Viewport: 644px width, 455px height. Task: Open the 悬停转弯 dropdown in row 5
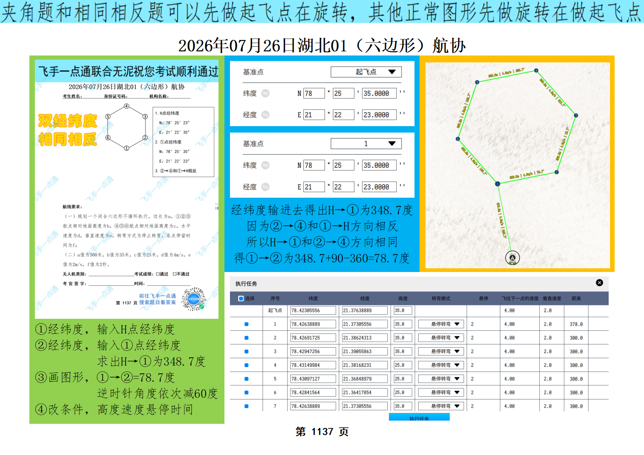pos(441,379)
